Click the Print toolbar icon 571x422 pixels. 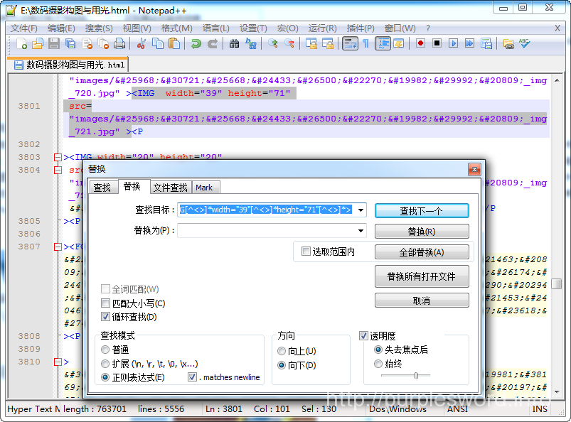(x=119, y=43)
